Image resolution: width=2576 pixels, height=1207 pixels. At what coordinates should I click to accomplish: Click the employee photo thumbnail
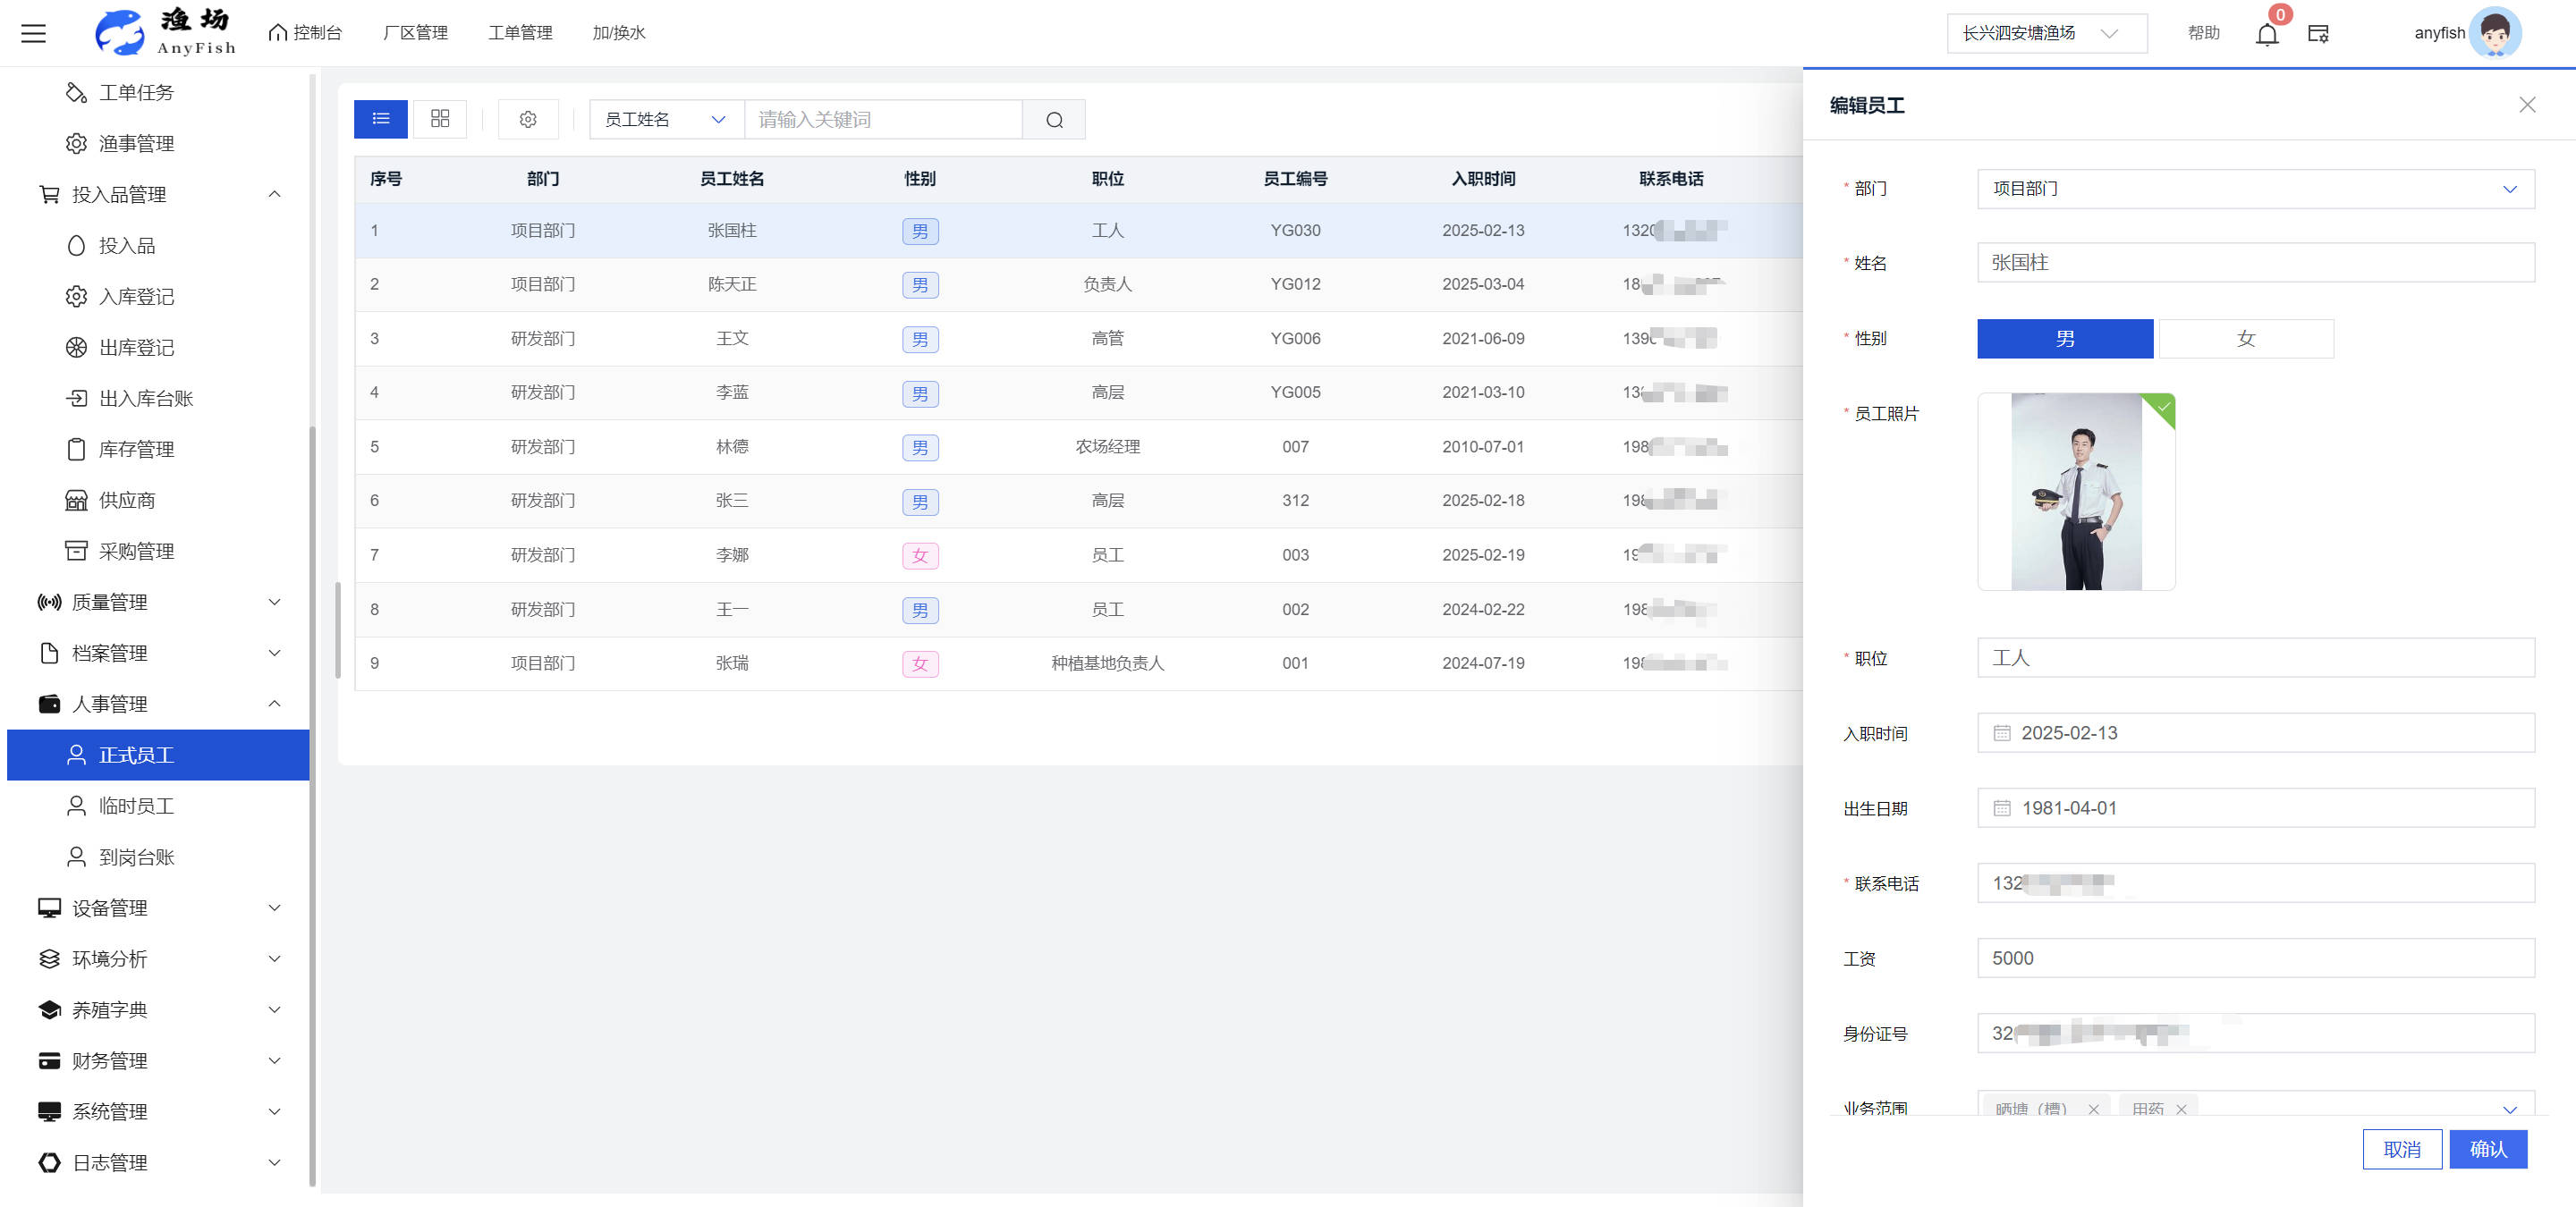point(2075,491)
